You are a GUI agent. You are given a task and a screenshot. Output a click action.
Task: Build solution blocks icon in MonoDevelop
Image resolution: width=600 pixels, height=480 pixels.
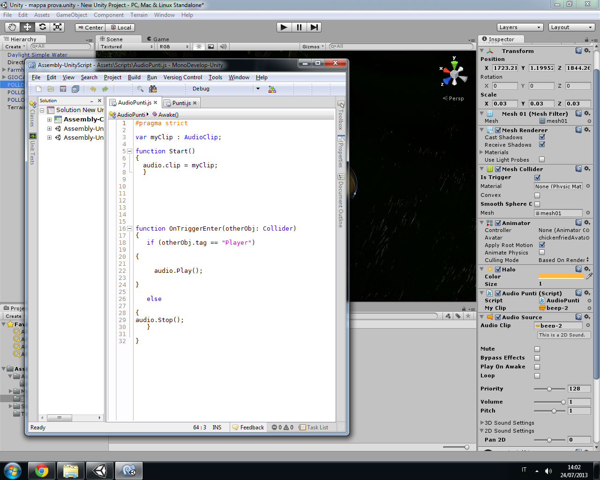272,89
